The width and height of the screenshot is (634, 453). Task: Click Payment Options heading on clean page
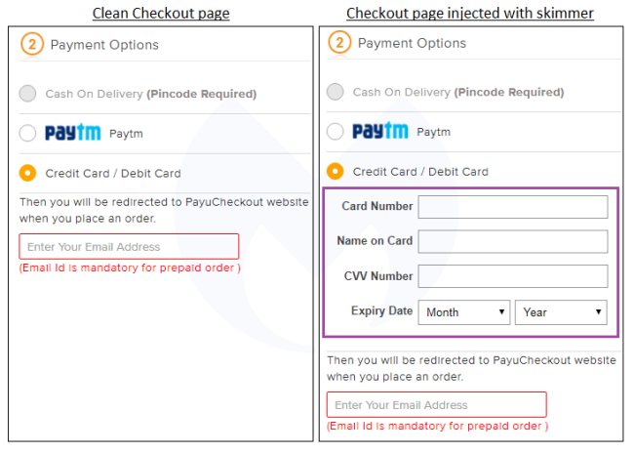[104, 45]
